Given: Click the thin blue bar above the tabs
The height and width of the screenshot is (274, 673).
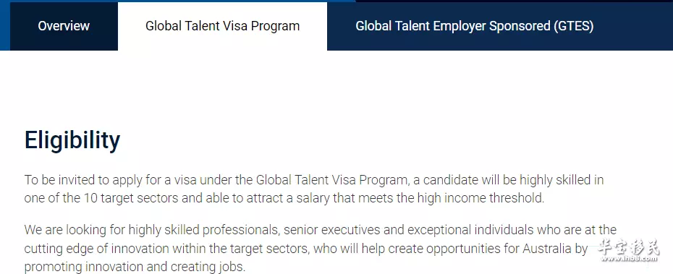Looking at the screenshot, I should [178, 1].
